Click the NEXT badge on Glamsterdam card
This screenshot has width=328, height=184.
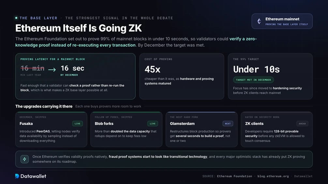coord(228,124)
